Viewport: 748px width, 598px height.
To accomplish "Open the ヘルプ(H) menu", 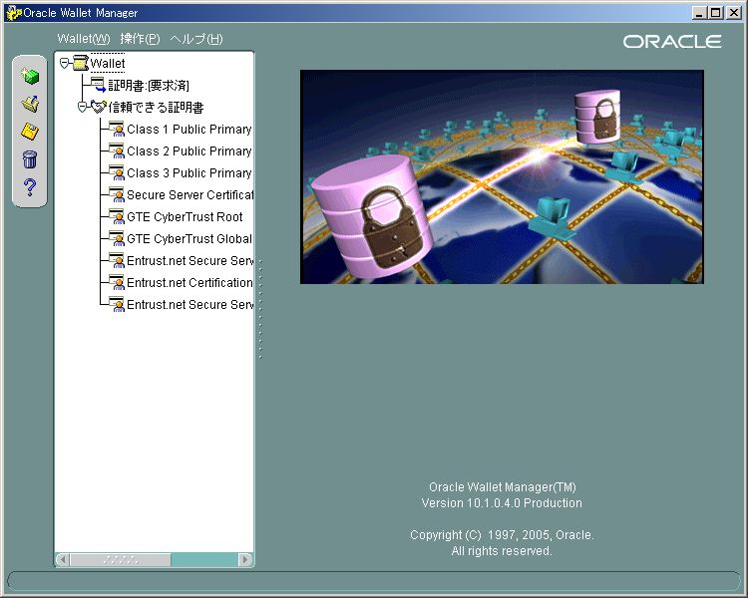I will pyautogui.click(x=196, y=39).
